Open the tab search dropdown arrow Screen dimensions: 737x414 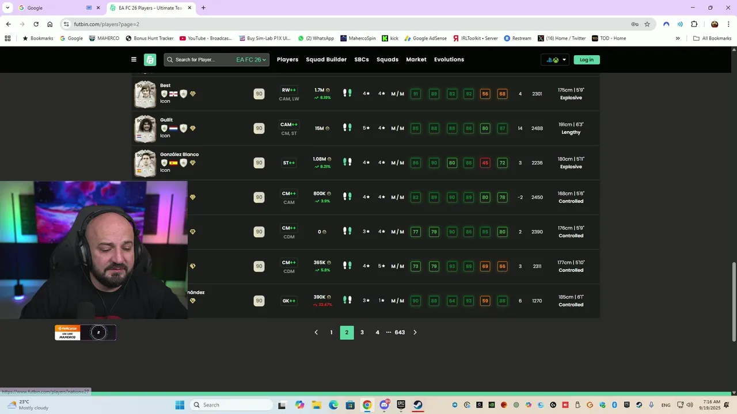click(x=7, y=8)
